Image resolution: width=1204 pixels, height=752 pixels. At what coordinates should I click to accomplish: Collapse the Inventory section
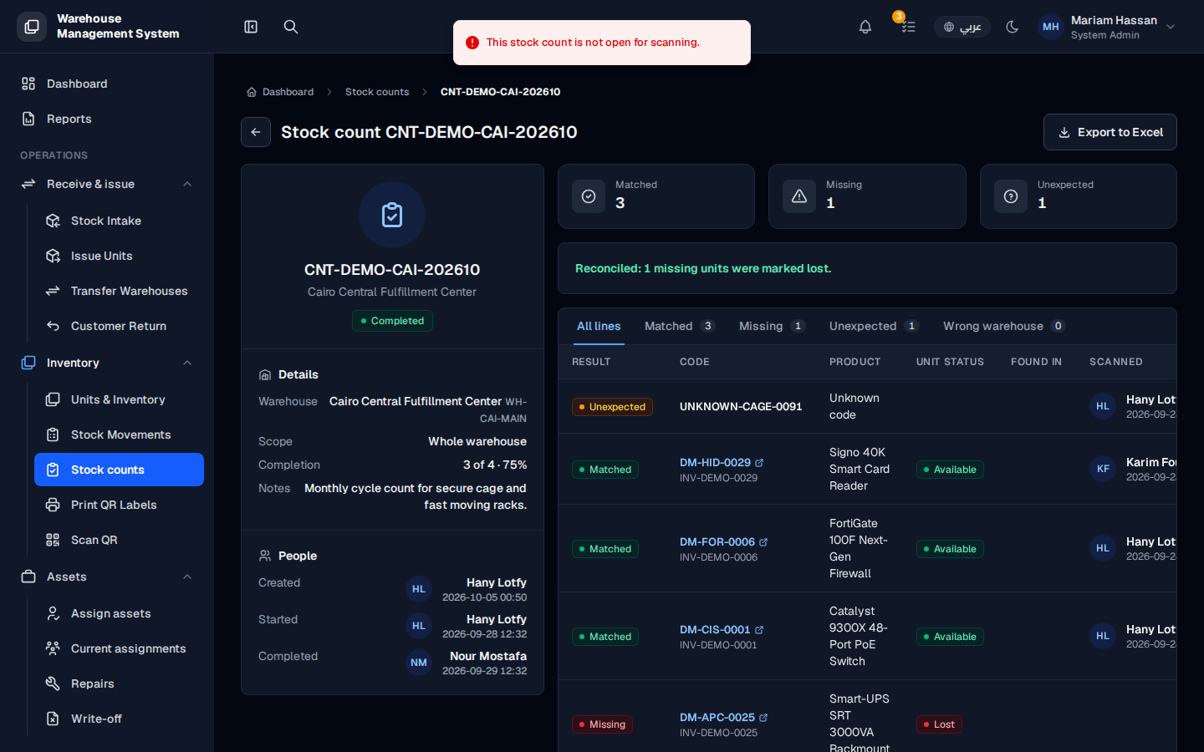[x=107, y=363]
